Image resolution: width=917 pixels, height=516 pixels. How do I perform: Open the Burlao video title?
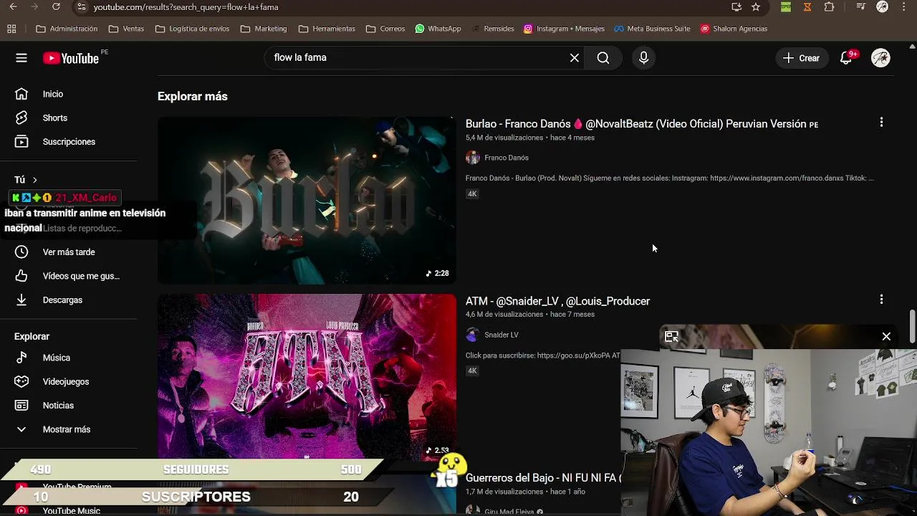(641, 124)
